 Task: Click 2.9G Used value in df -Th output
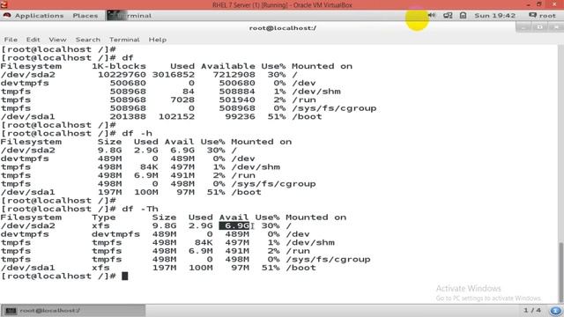point(201,225)
